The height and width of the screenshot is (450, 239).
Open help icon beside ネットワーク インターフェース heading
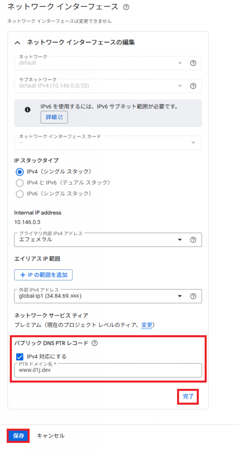[x=126, y=7]
